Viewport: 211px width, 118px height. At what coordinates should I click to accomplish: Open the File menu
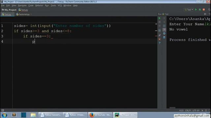click(x=3, y=6)
